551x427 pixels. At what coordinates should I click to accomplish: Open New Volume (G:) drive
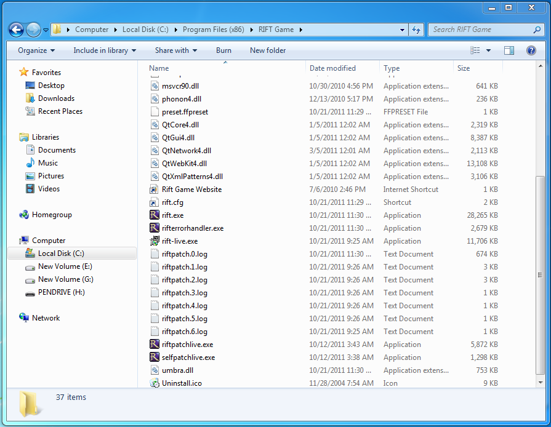tap(66, 279)
